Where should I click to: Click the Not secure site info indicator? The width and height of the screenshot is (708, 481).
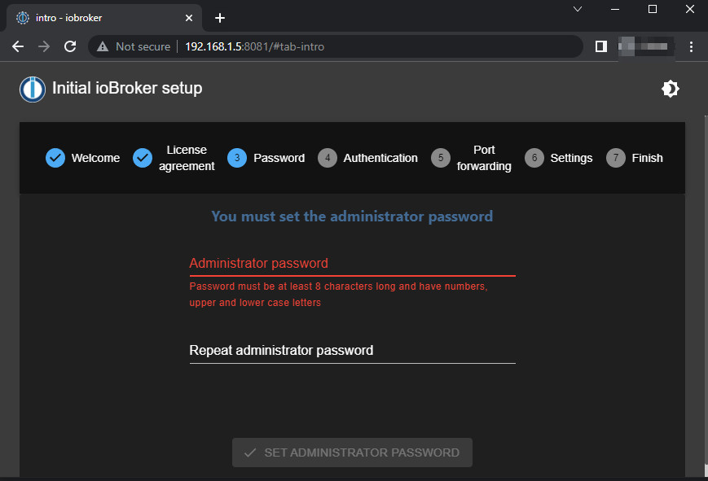coord(134,46)
